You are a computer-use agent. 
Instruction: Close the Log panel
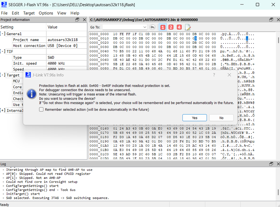[x=278, y=164]
